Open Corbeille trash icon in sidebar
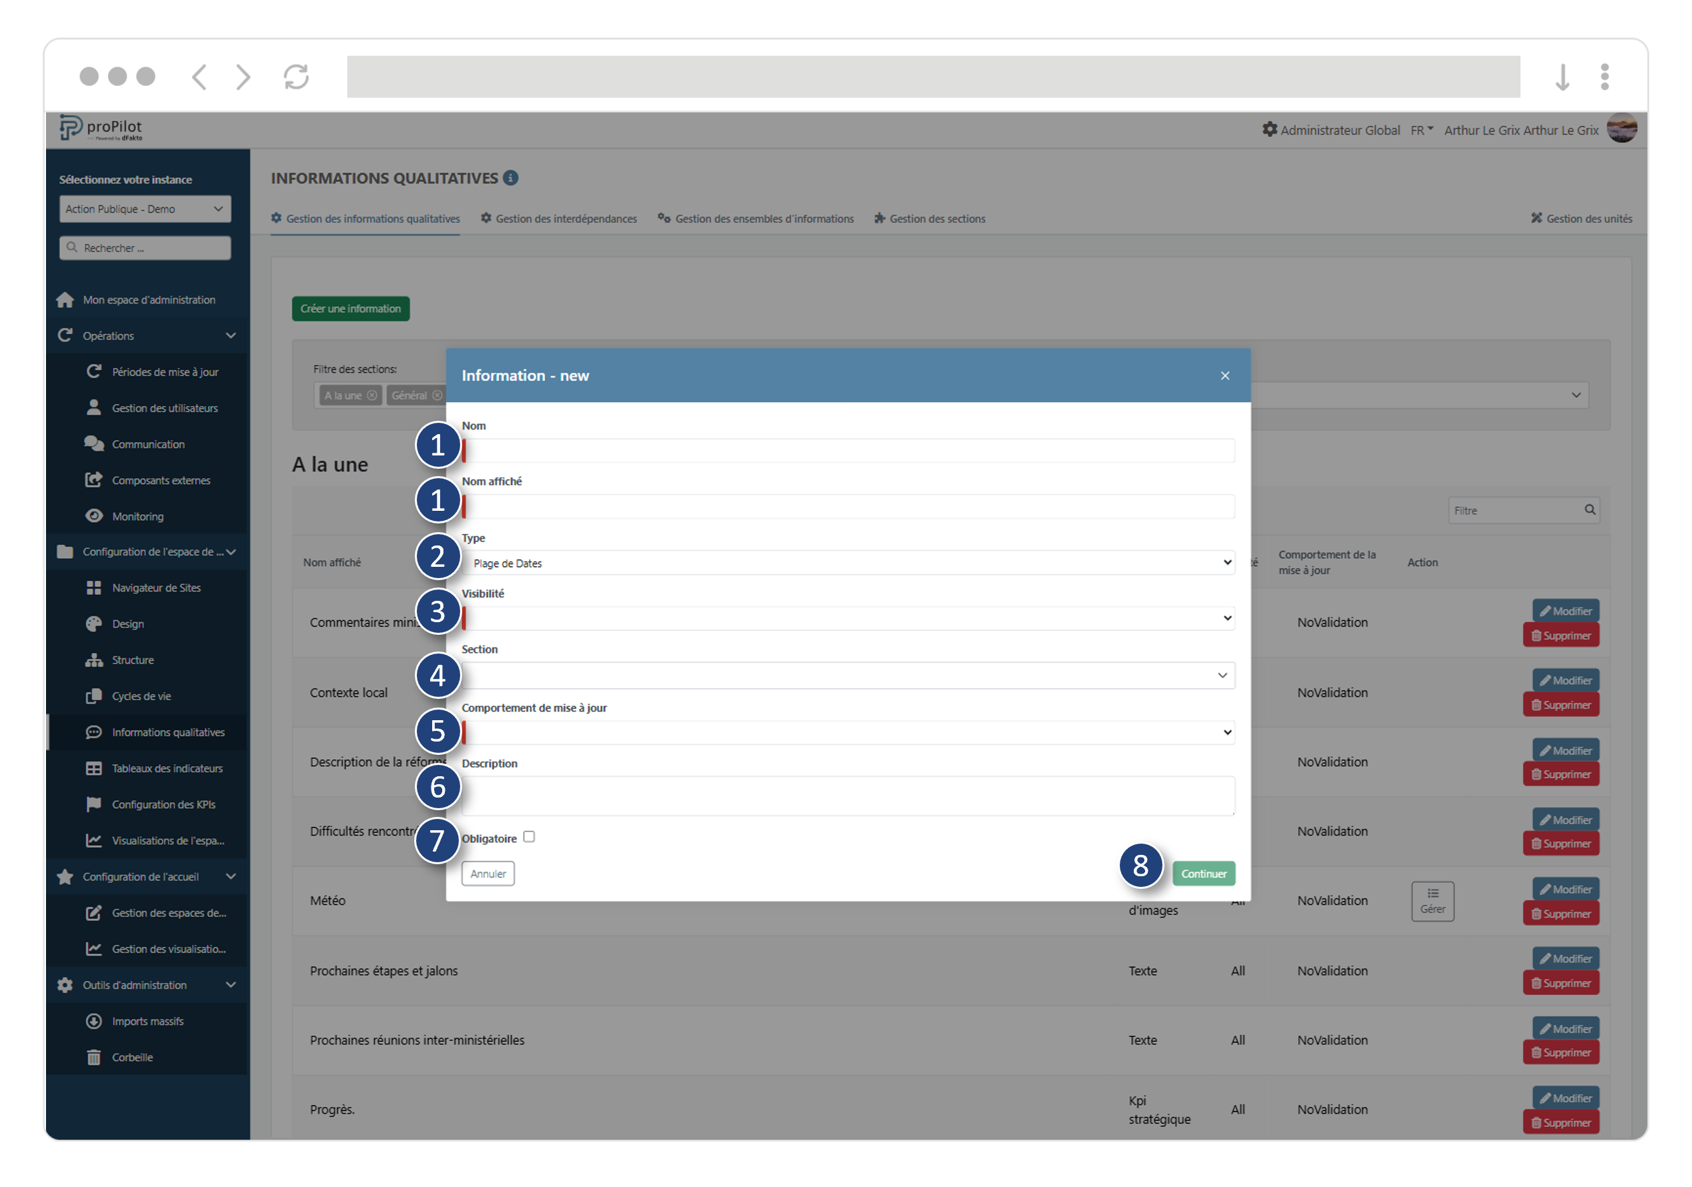The image size is (1692, 1187). pos(93,1058)
